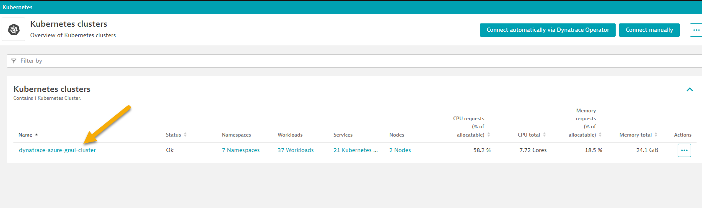This screenshot has height=208, width=702.
Task: Sort by CPU requests column arrows
Action: point(489,135)
